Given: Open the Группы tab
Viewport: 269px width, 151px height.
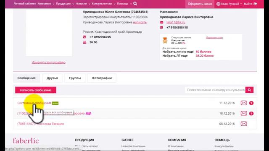Looking at the screenshot, I should coord(75,78).
